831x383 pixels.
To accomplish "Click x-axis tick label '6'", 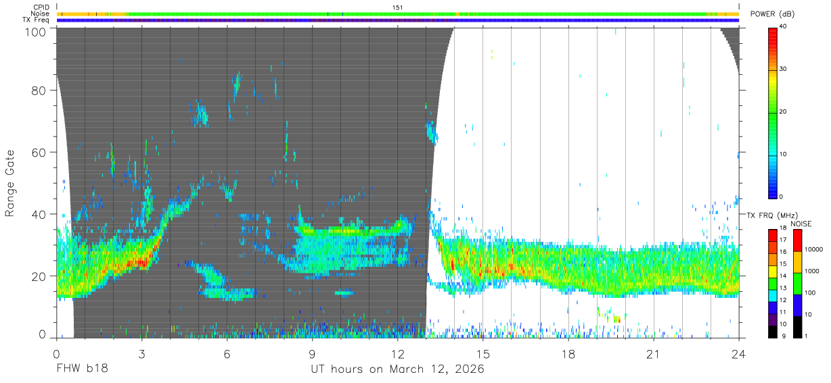I will tap(227, 354).
